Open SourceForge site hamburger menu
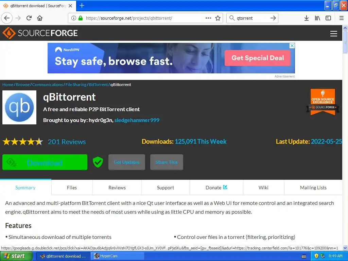Viewport: 348px width, 261px height. [334, 34]
